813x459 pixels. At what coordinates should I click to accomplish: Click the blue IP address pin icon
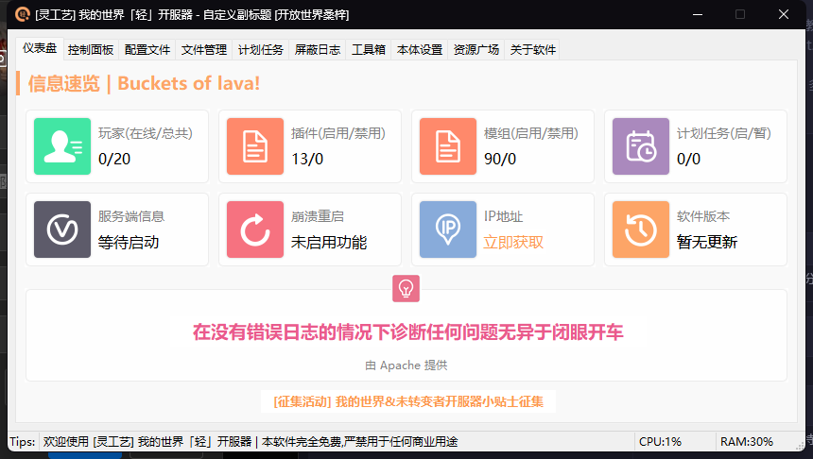[448, 229]
